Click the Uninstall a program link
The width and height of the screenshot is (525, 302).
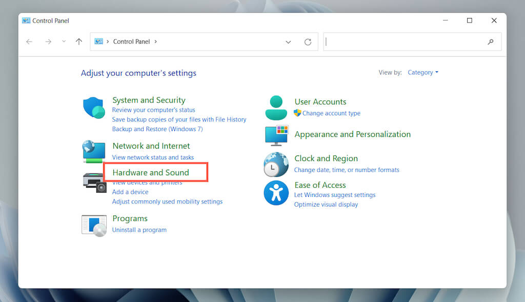[139, 230]
